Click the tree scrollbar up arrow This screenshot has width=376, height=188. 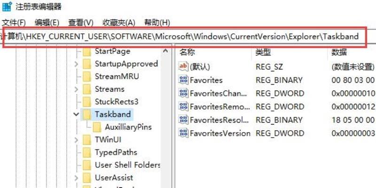[x=165, y=51]
